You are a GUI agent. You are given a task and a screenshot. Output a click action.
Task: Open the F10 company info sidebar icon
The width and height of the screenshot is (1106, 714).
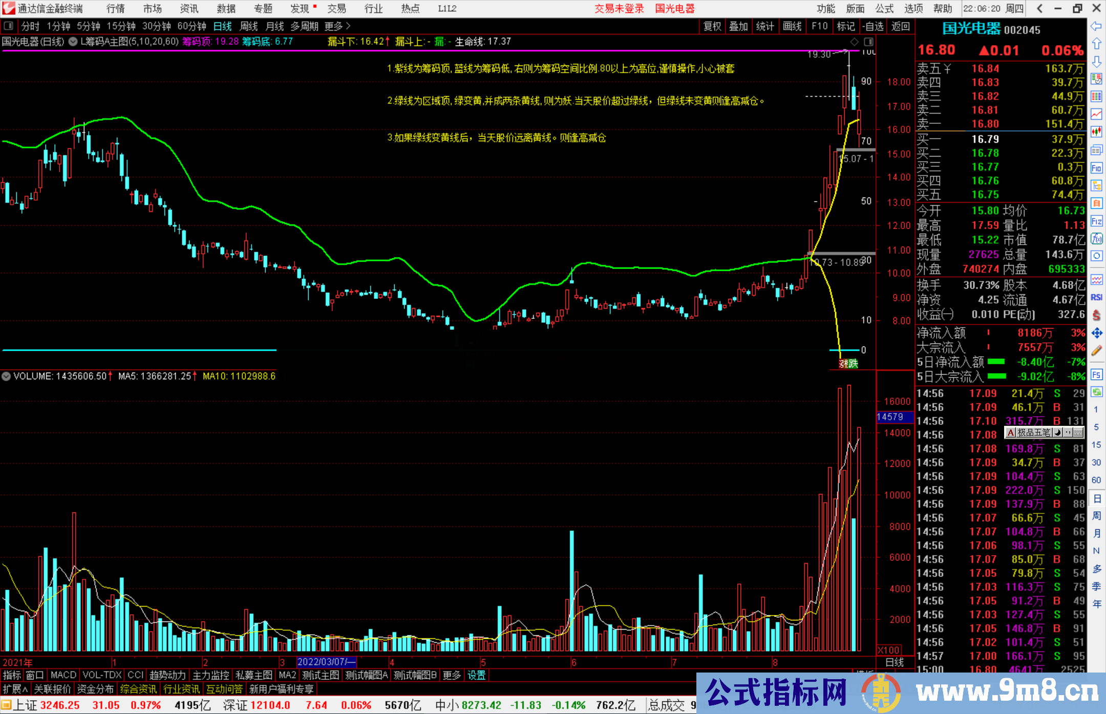[x=1096, y=168]
